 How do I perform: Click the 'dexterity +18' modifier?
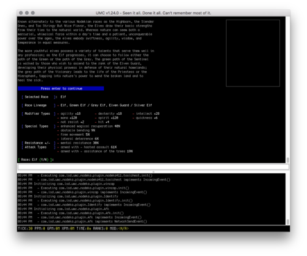point(110,114)
